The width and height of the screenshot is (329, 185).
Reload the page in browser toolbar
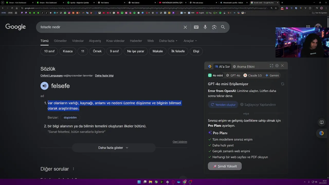[x=12, y=8]
